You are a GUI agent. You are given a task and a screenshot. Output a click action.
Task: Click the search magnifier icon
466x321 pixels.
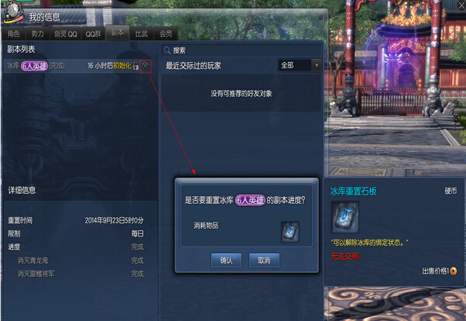167,50
